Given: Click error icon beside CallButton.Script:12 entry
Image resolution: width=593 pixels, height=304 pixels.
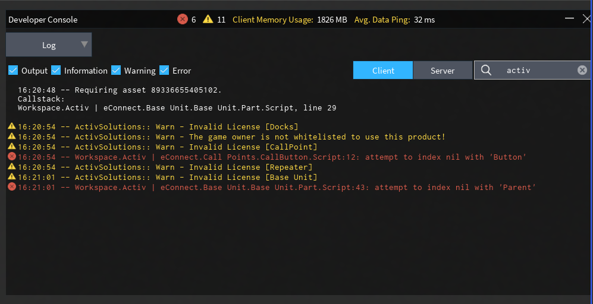Looking at the screenshot, I should (11, 157).
